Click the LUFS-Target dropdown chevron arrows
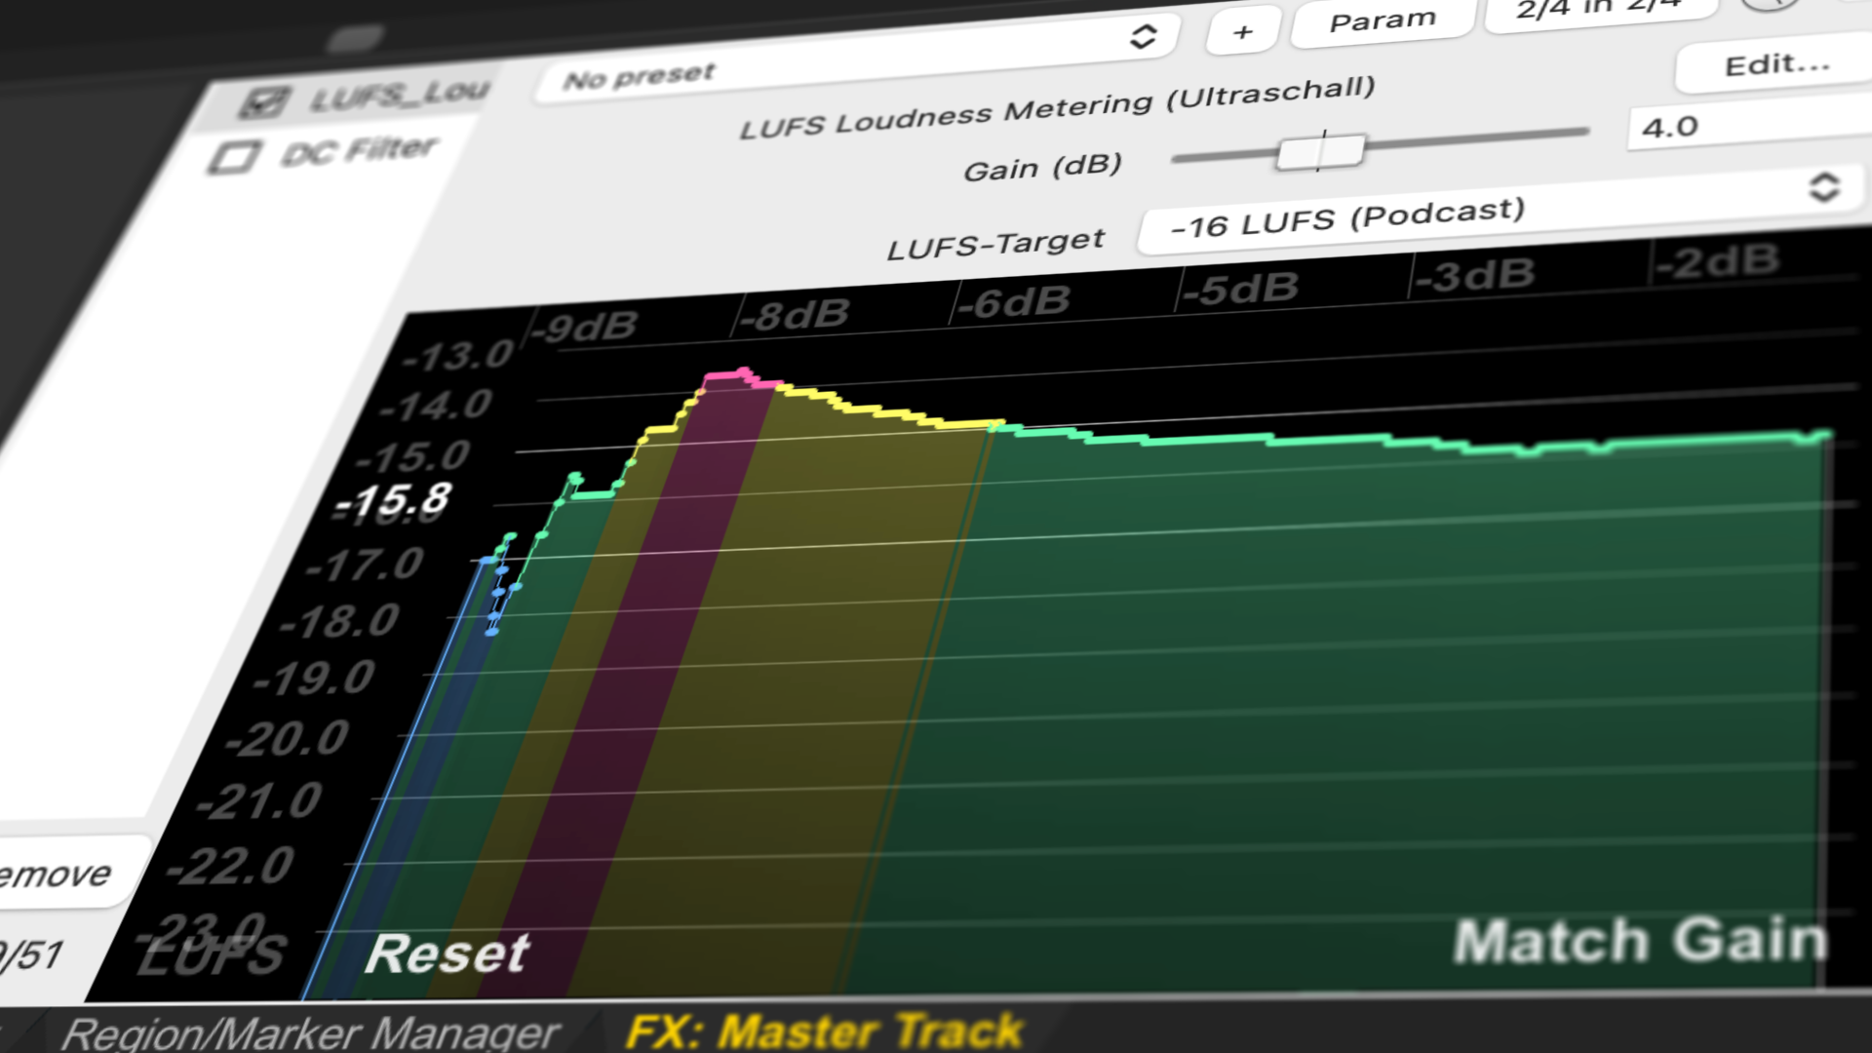The height and width of the screenshot is (1053, 1872). click(x=1822, y=187)
